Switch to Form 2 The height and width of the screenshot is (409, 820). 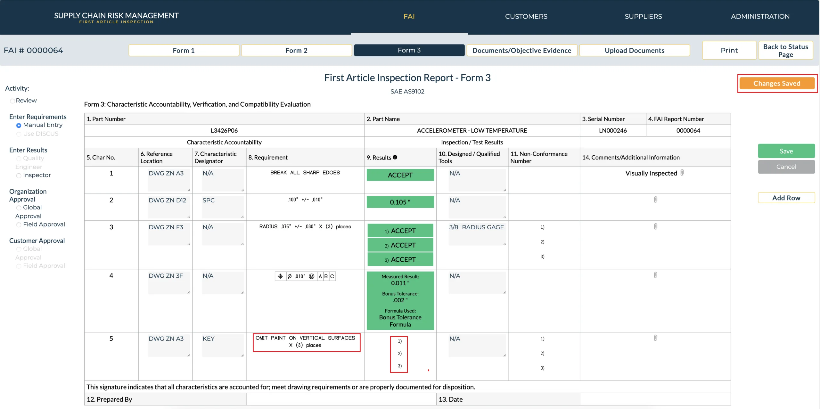click(x=296, y=50)
